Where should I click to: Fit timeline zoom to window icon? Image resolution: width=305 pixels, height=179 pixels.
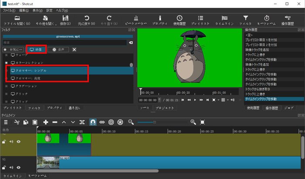point(202,122)
